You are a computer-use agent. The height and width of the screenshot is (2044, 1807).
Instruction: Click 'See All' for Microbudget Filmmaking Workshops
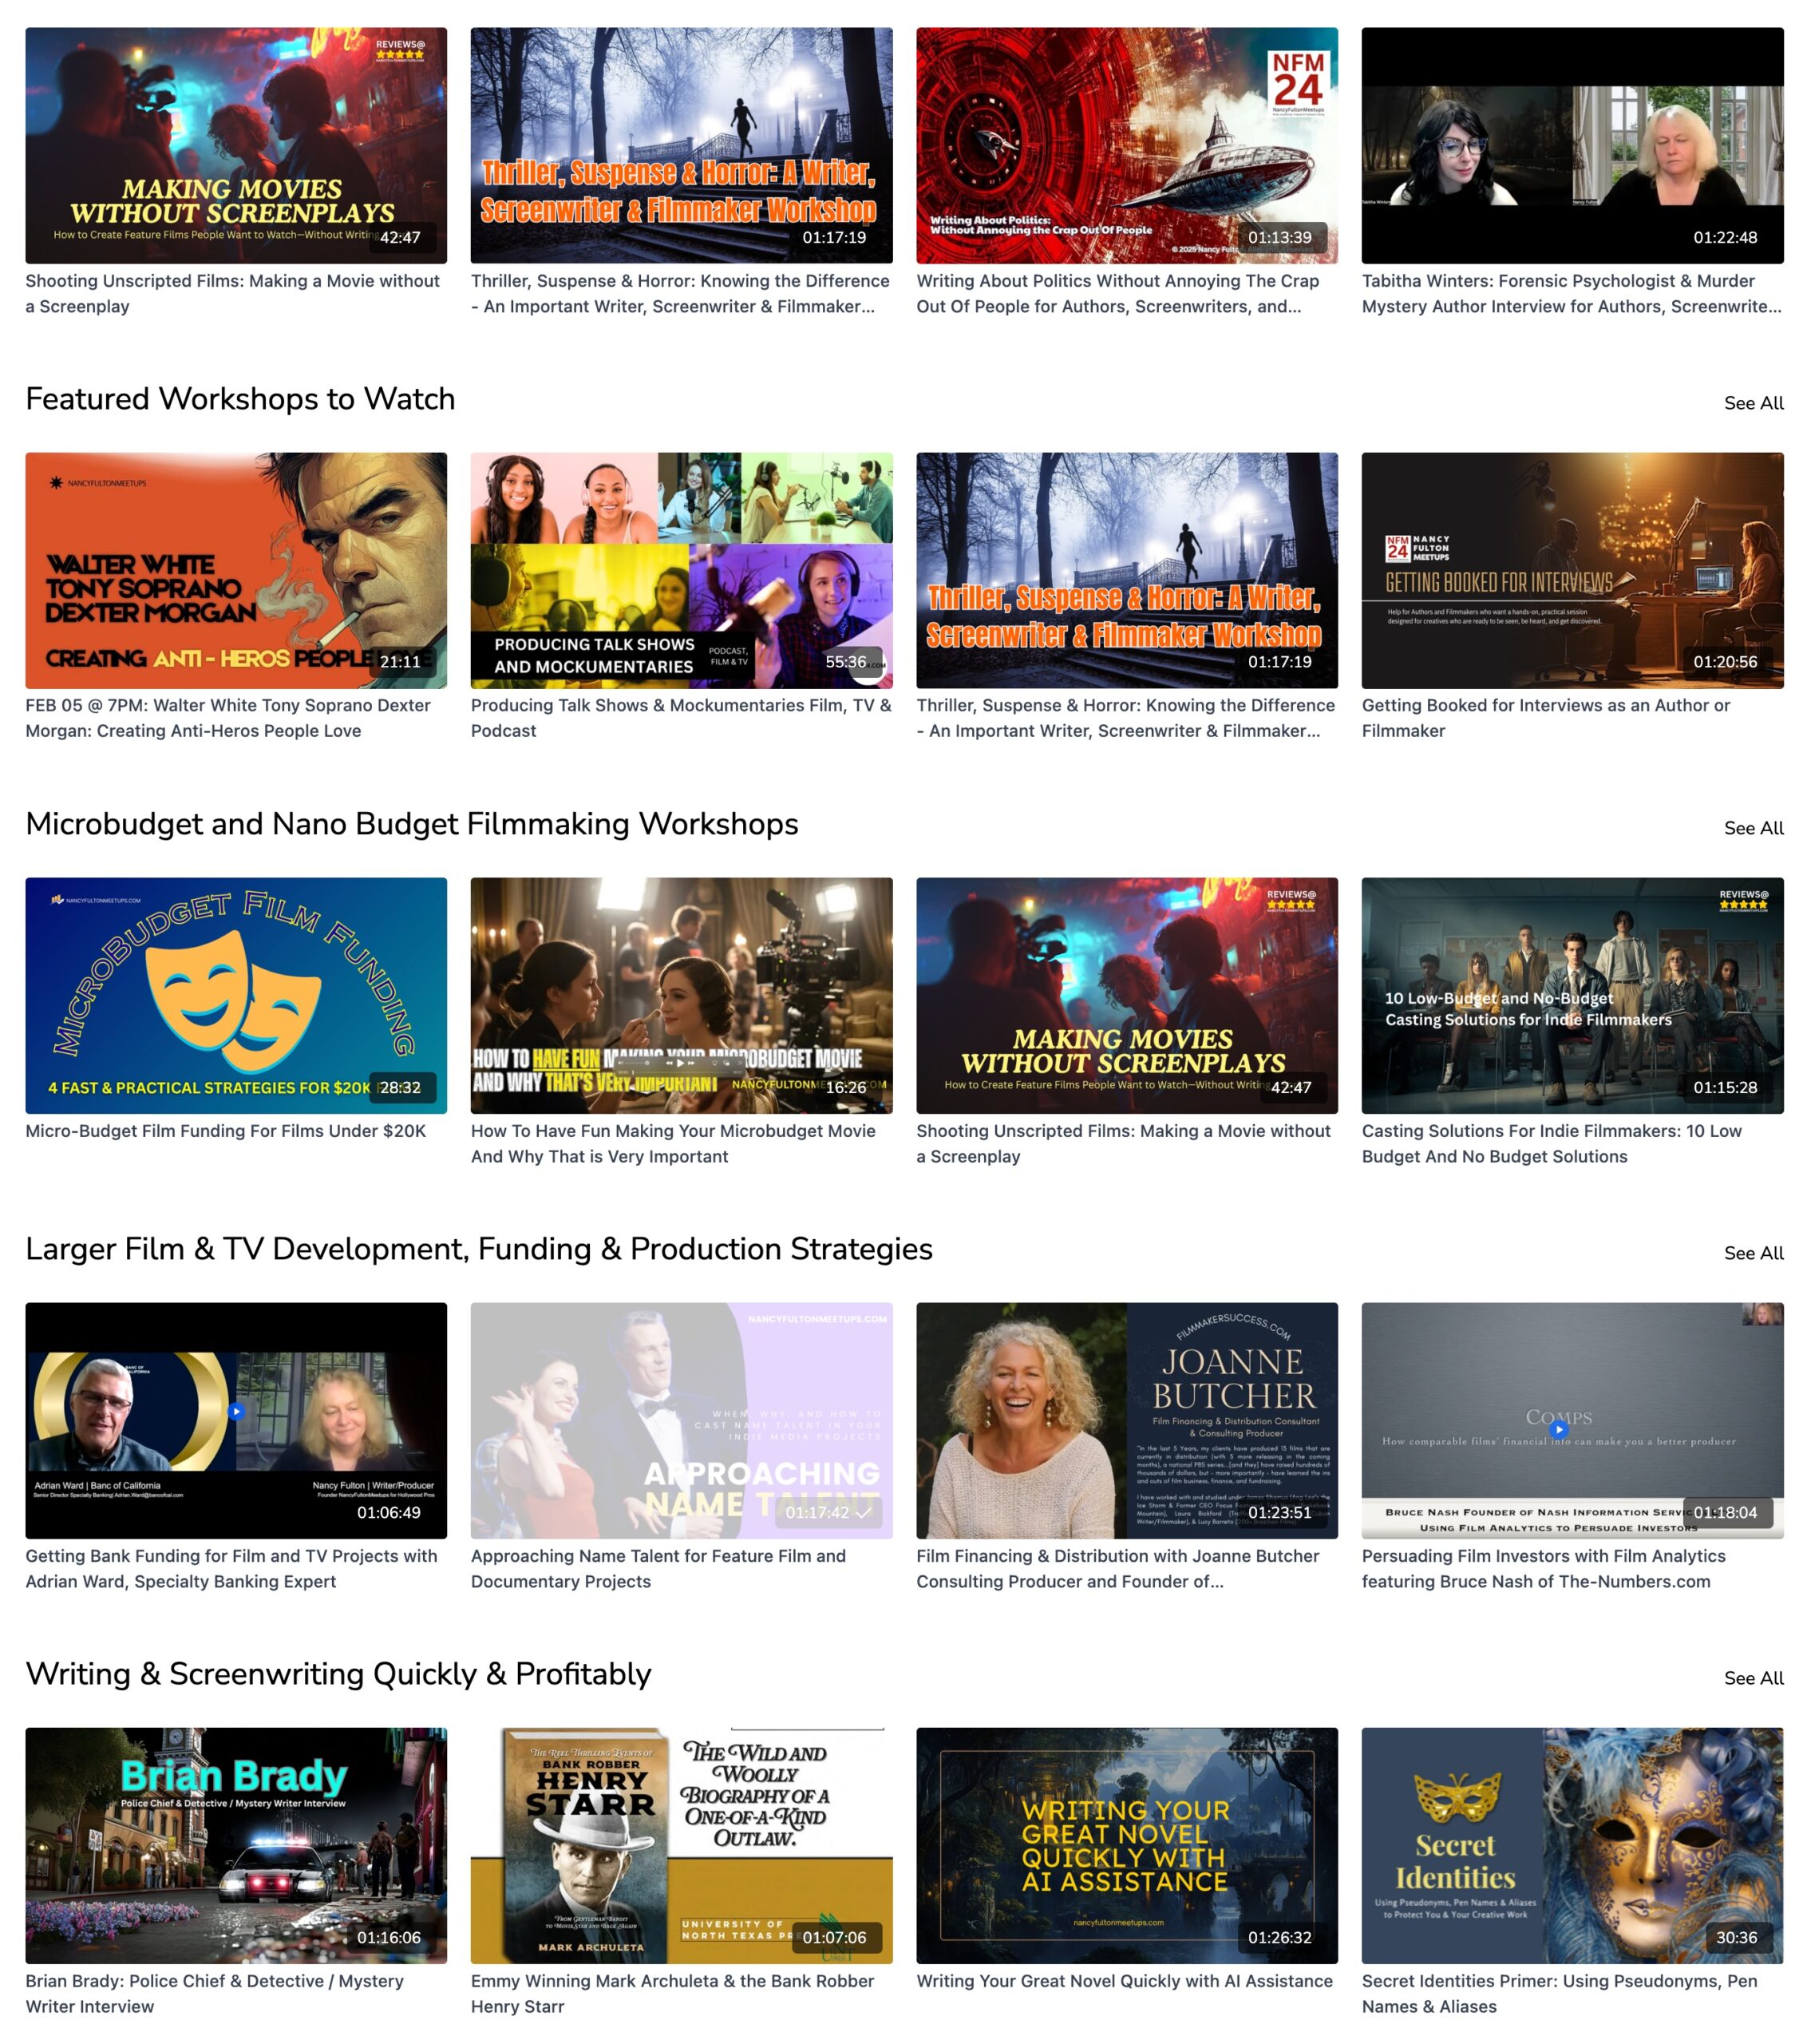pos(1752,828)
